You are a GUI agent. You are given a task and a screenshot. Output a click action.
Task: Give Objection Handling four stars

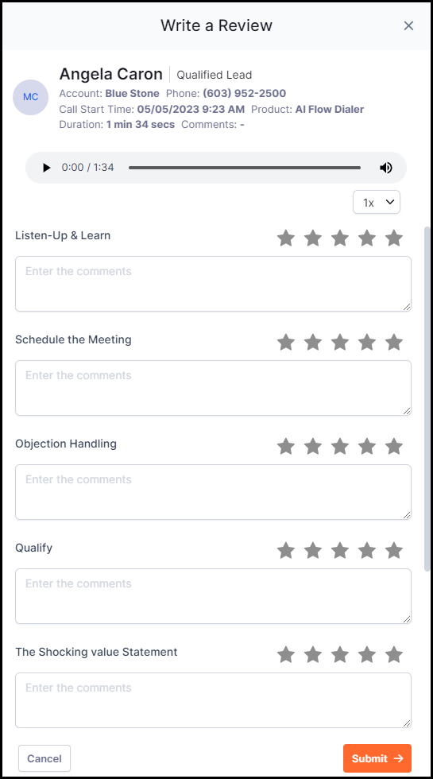point(367,446)
